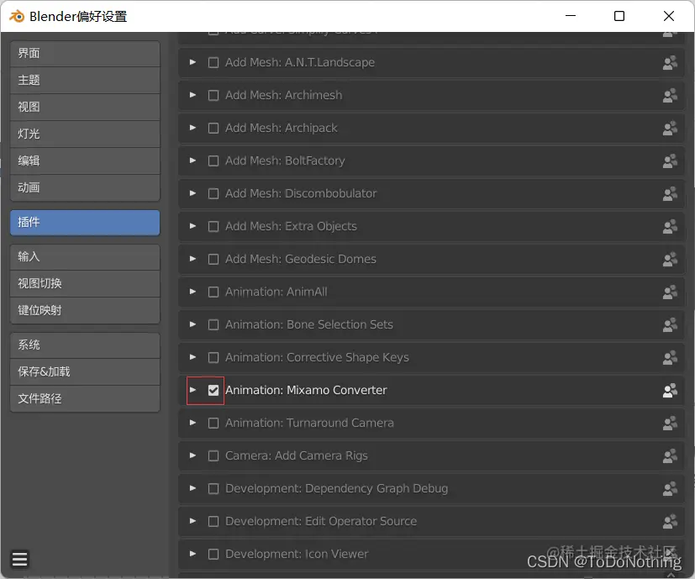Expand Development: Icon Viewer details arrow

tap(192, 555)
